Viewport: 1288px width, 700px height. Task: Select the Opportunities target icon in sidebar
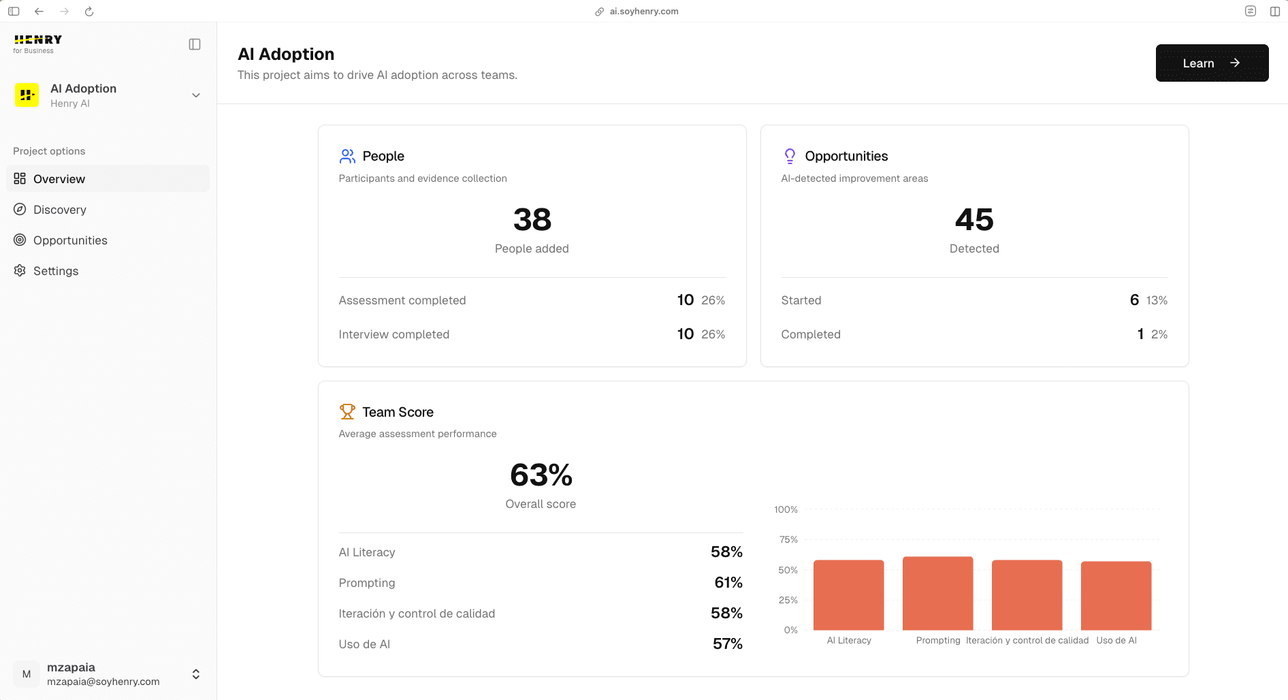(20, 240)
